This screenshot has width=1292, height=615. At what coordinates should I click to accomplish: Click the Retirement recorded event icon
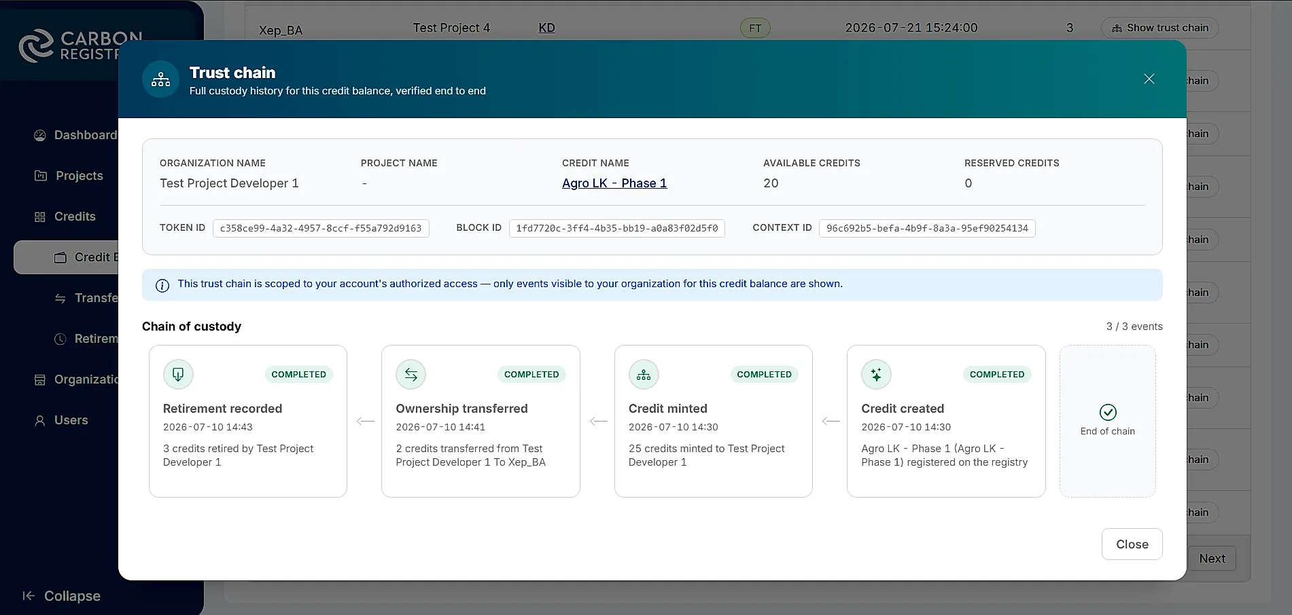(x=178, y=374)
